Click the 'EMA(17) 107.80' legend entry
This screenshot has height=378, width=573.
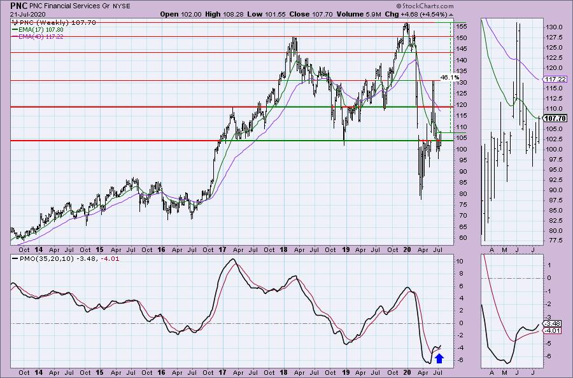pyautogui.click(x=41, y=29)
